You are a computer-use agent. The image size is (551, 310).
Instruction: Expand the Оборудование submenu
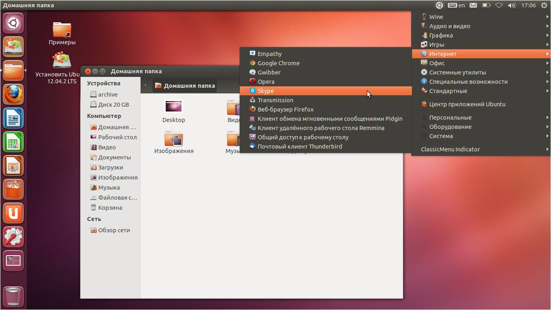point(481,127)
